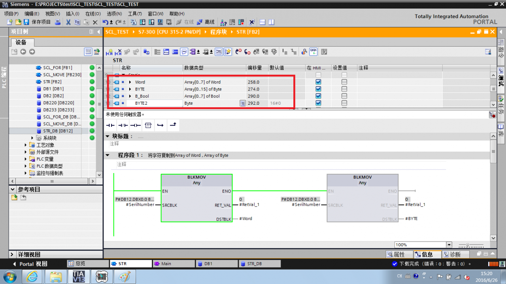Screen dimensions: 506x284
Task: Click the 离线 go offline button
Action: (x=206, y=22)
